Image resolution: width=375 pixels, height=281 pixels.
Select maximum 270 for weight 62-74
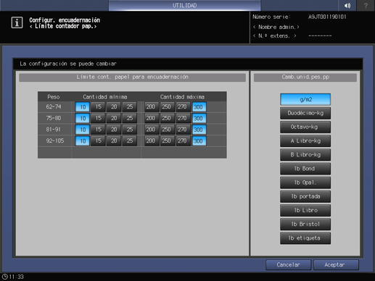(x=184, y=106)
